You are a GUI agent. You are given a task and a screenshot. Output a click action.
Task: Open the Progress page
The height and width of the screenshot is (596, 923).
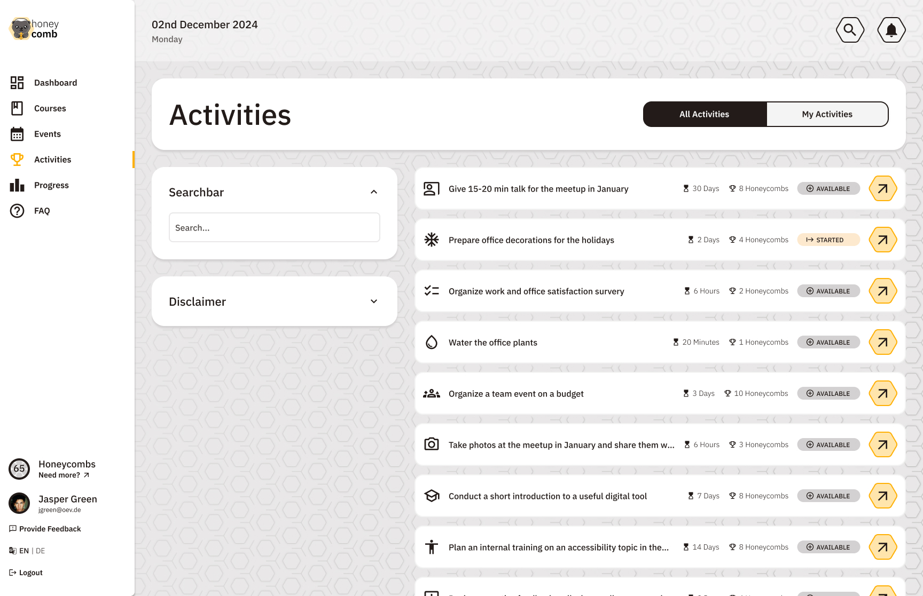coord(51,185)
